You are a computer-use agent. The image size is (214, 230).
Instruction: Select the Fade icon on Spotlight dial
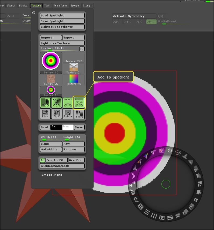[x=198, y=176]
